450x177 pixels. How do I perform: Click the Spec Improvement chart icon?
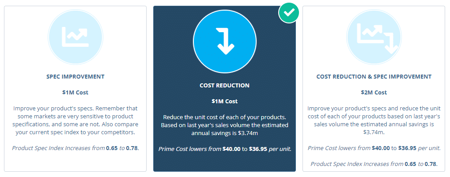(x=76, y=37)
